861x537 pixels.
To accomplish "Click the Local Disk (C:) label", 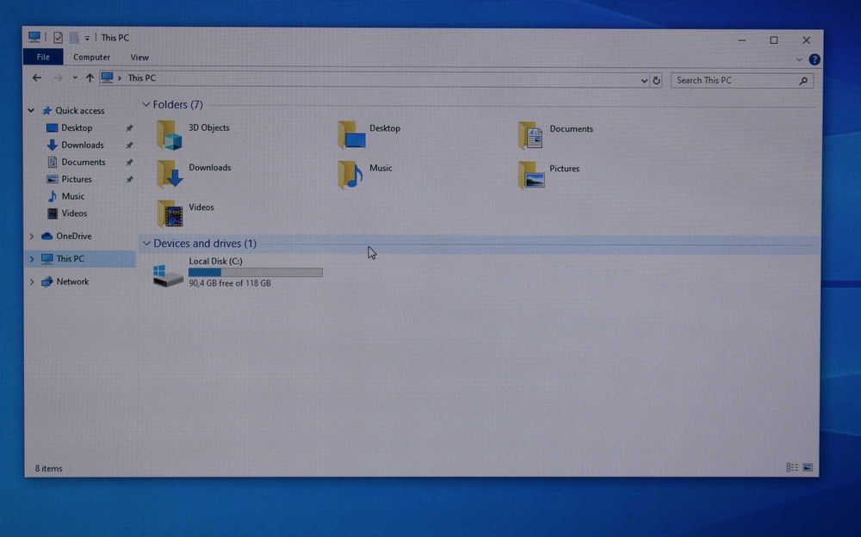I will 215,262.
